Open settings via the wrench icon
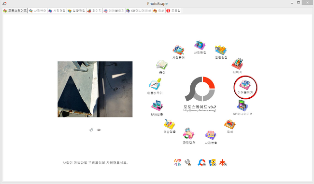The width and height of the screenshot is (314, 184). pos(187,162)
